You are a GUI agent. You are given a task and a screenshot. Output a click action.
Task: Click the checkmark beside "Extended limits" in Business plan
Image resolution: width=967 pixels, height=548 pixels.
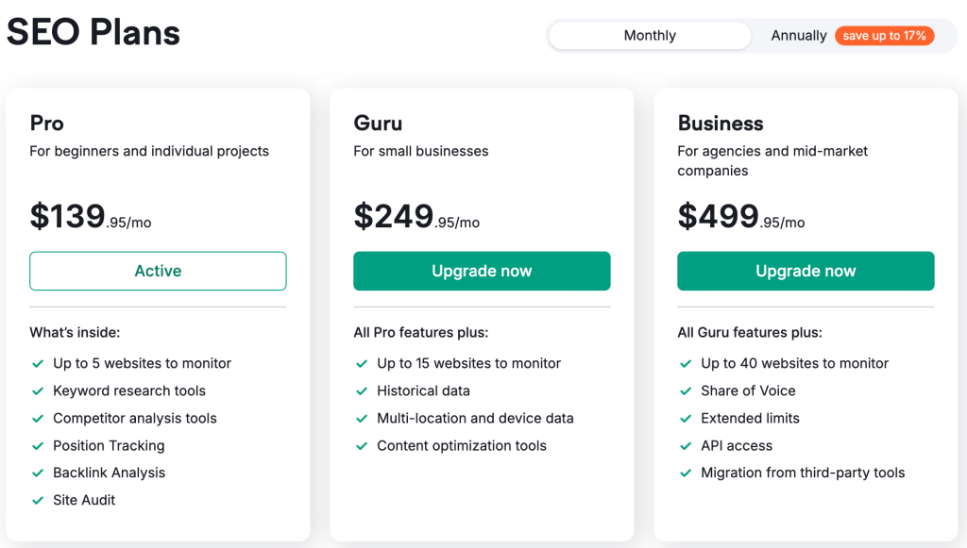tap(685, 418)
